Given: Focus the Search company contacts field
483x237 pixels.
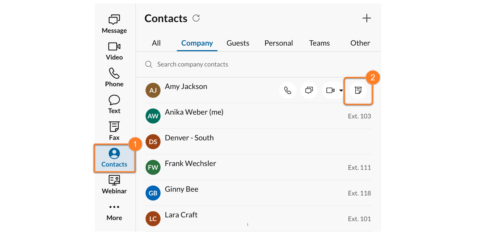Looking at the screenshot, I should click(x=258, y=64).
